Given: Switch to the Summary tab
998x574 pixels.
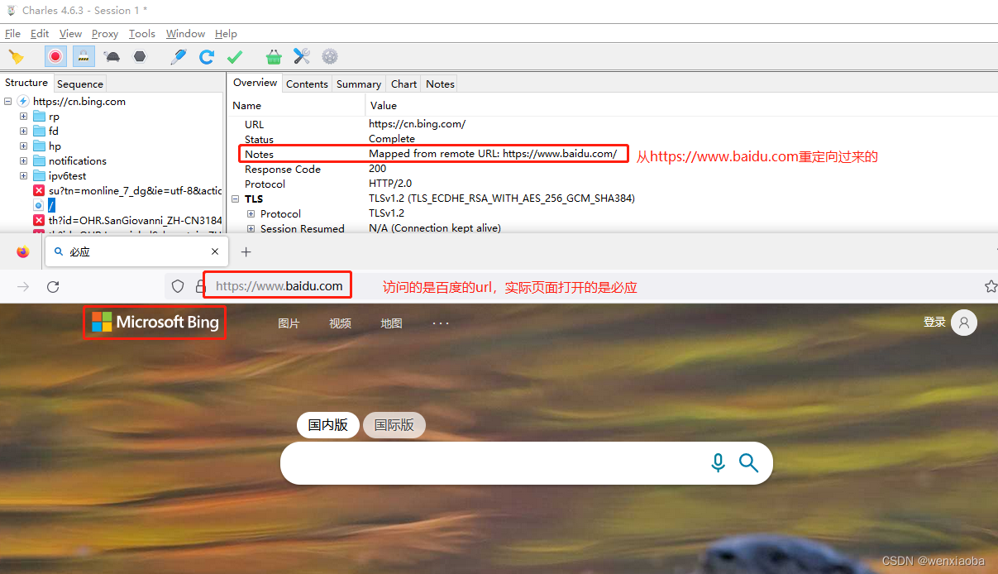Looking at the screenshot, I should pos(359,84).
